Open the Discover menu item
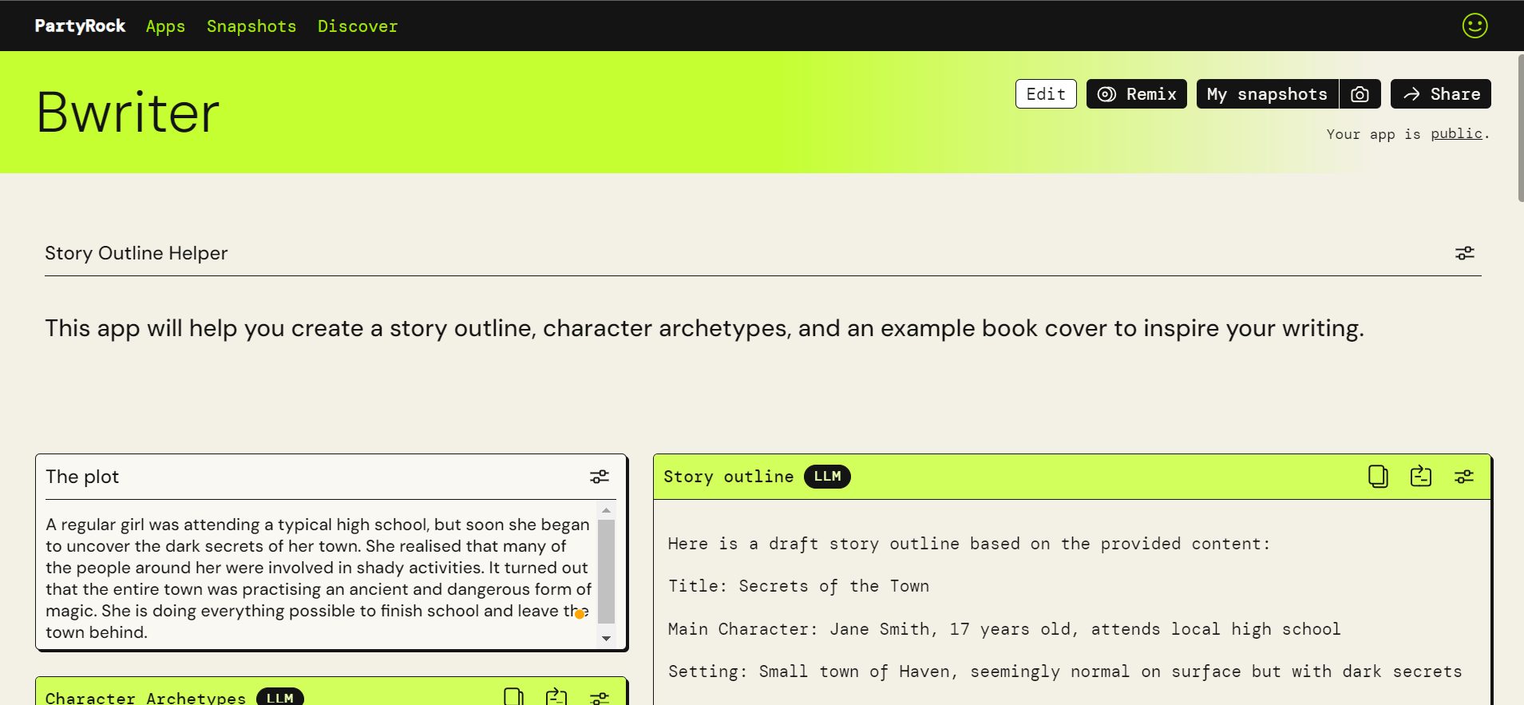 (358, 26)
